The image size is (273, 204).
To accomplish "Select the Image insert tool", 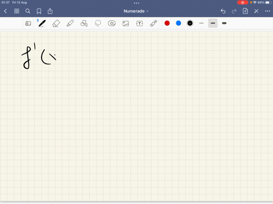I will coord(126,23).
